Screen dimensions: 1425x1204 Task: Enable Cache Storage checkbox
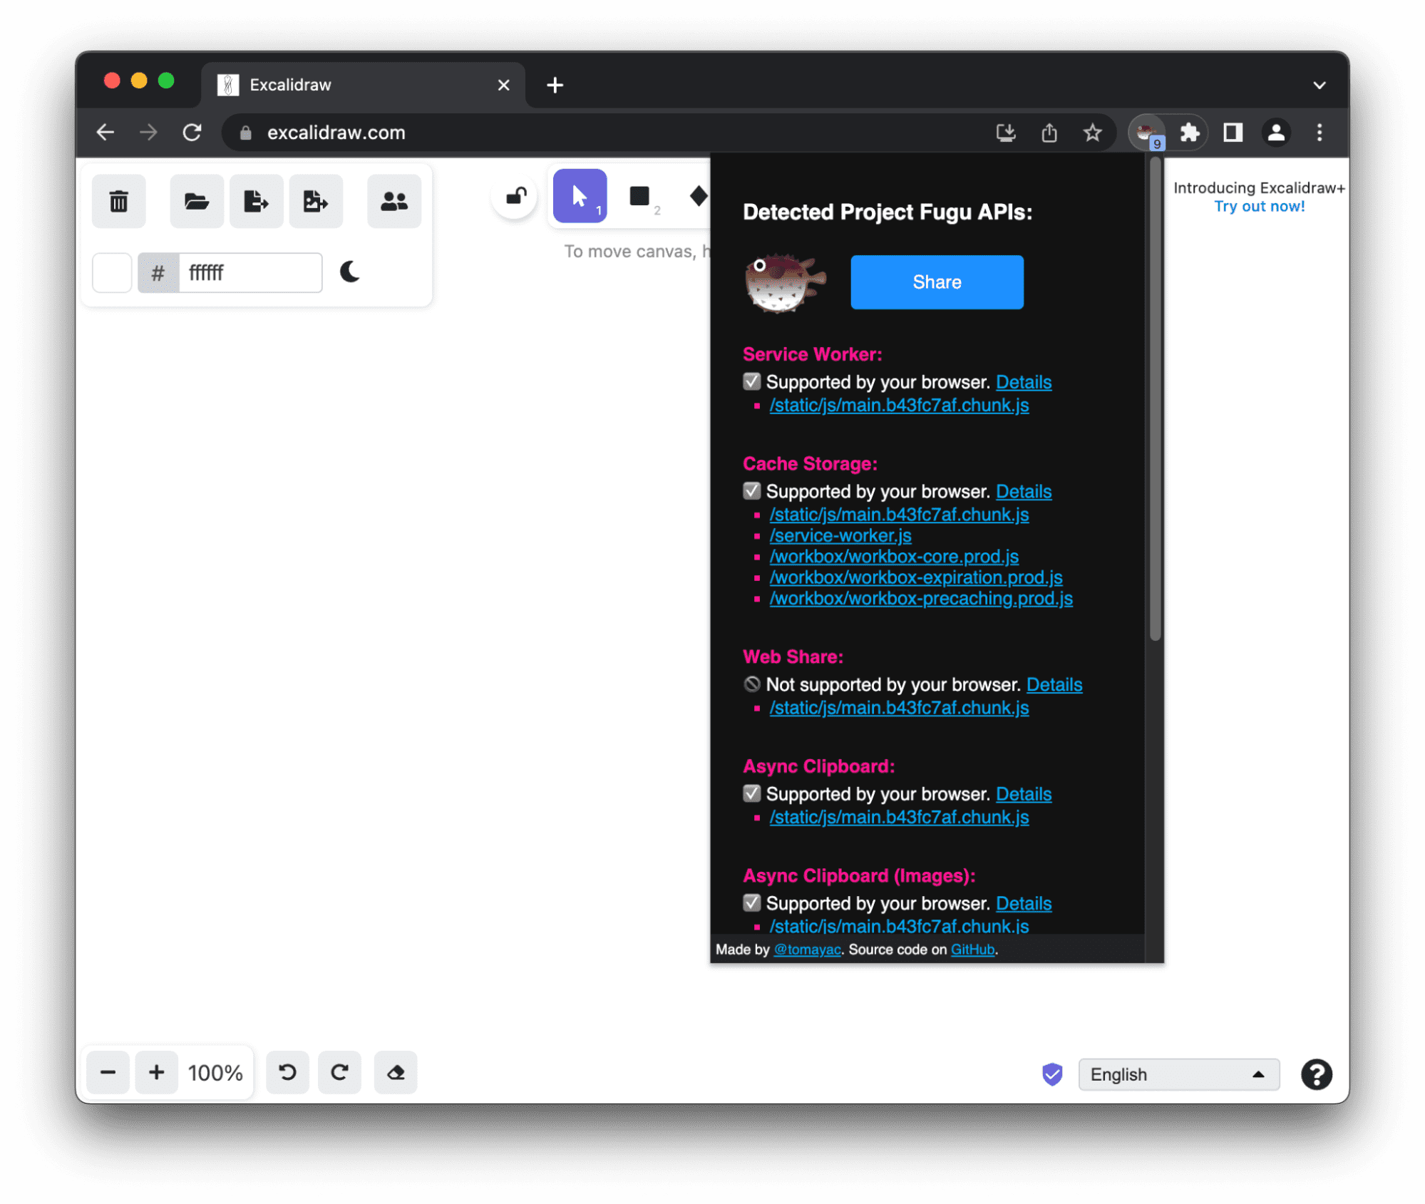pyautogui.click(x=749, y=491)
